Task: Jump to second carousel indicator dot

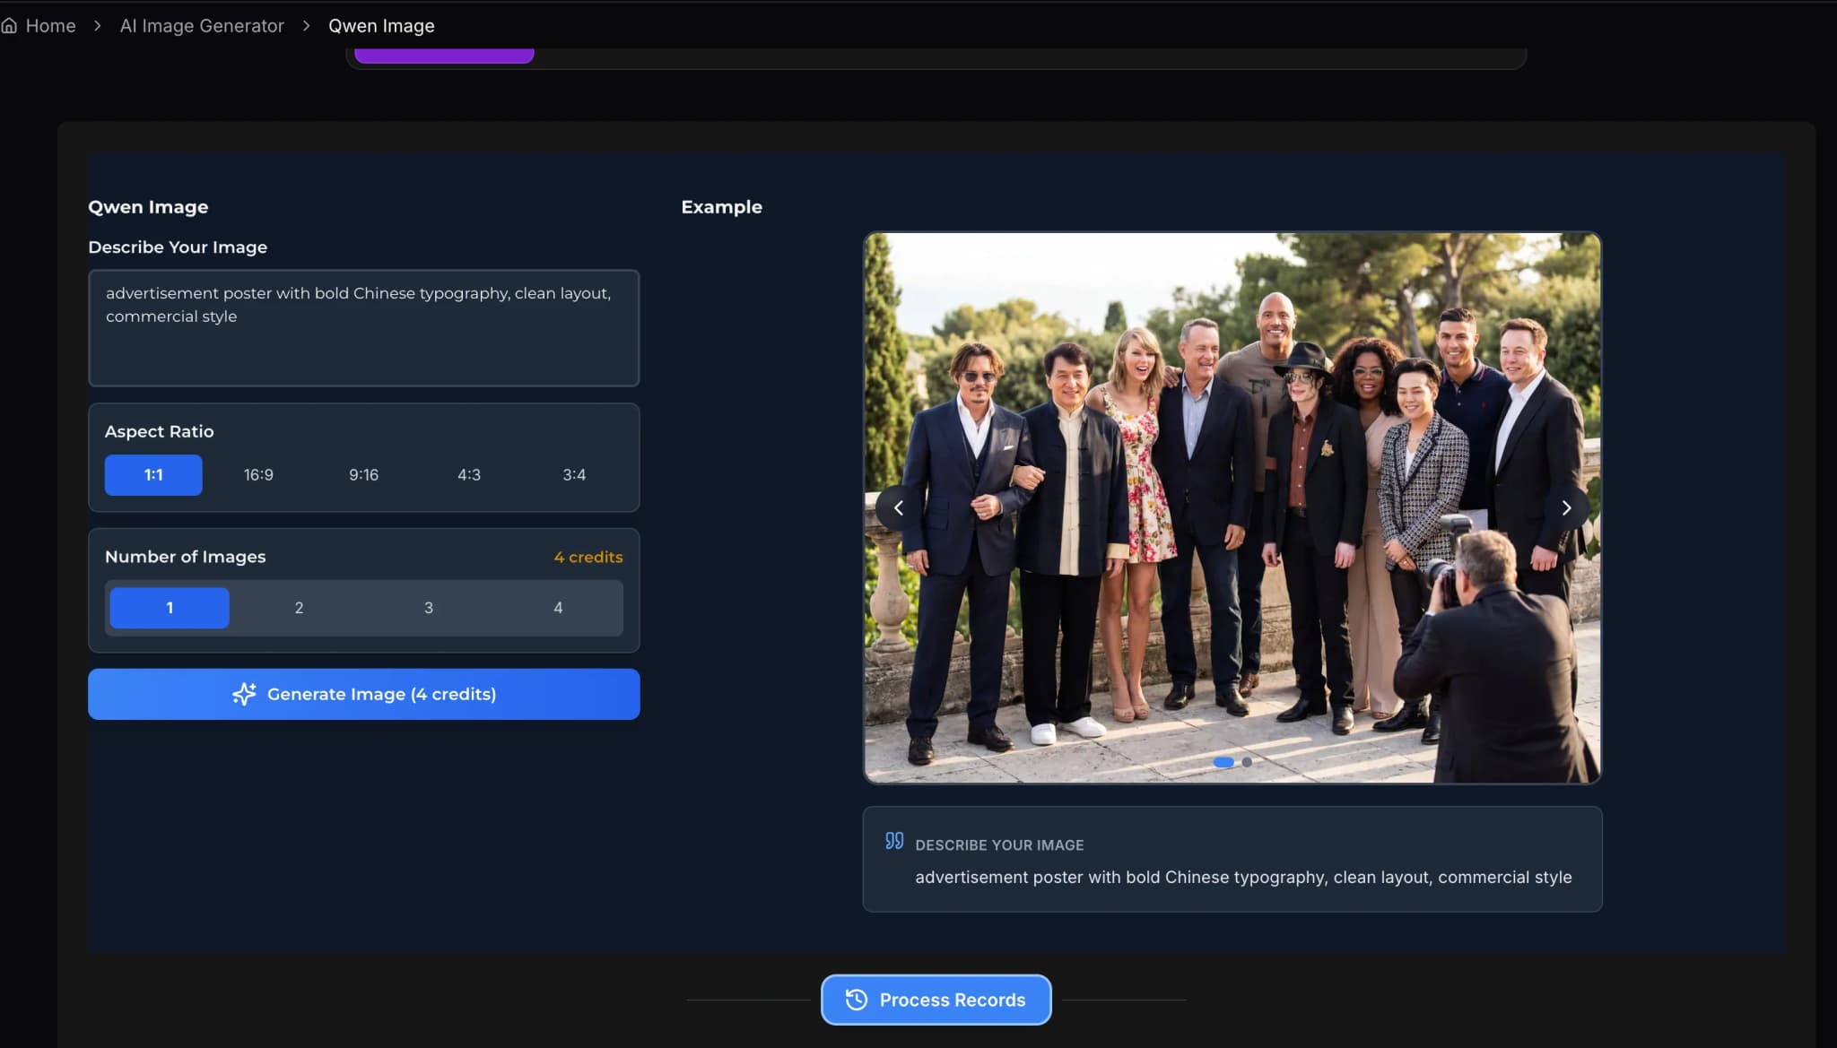Action: (1247, 762)
